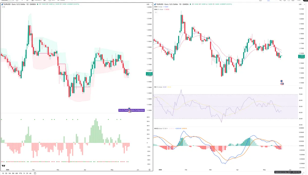Screen dimensions: 308x175
Task: Select the MACD close 12 26 9 legend
Action: point(161,128)
